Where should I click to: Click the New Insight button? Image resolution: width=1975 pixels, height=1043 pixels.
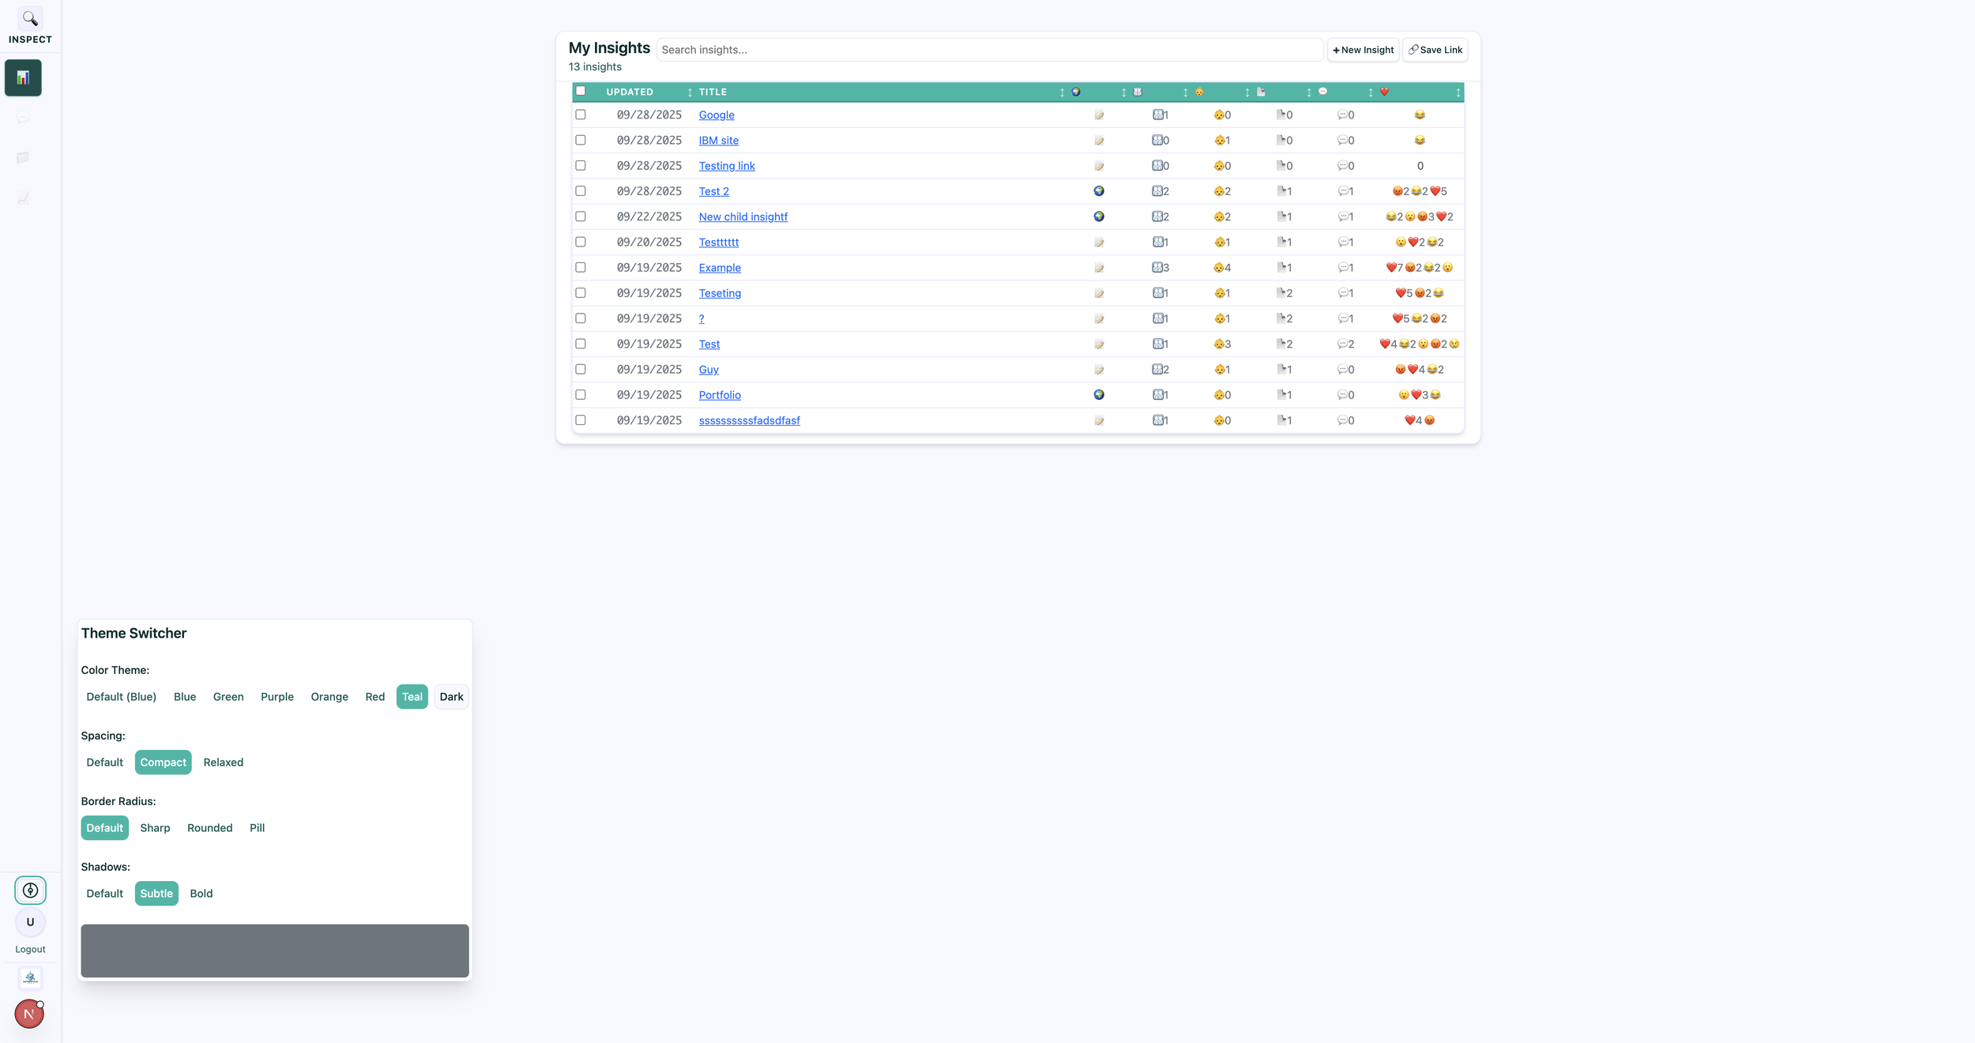(x=1363, y=50)
